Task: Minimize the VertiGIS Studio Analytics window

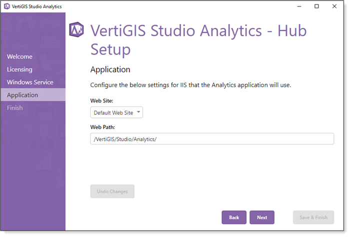Action: click(x=299, y=6)
